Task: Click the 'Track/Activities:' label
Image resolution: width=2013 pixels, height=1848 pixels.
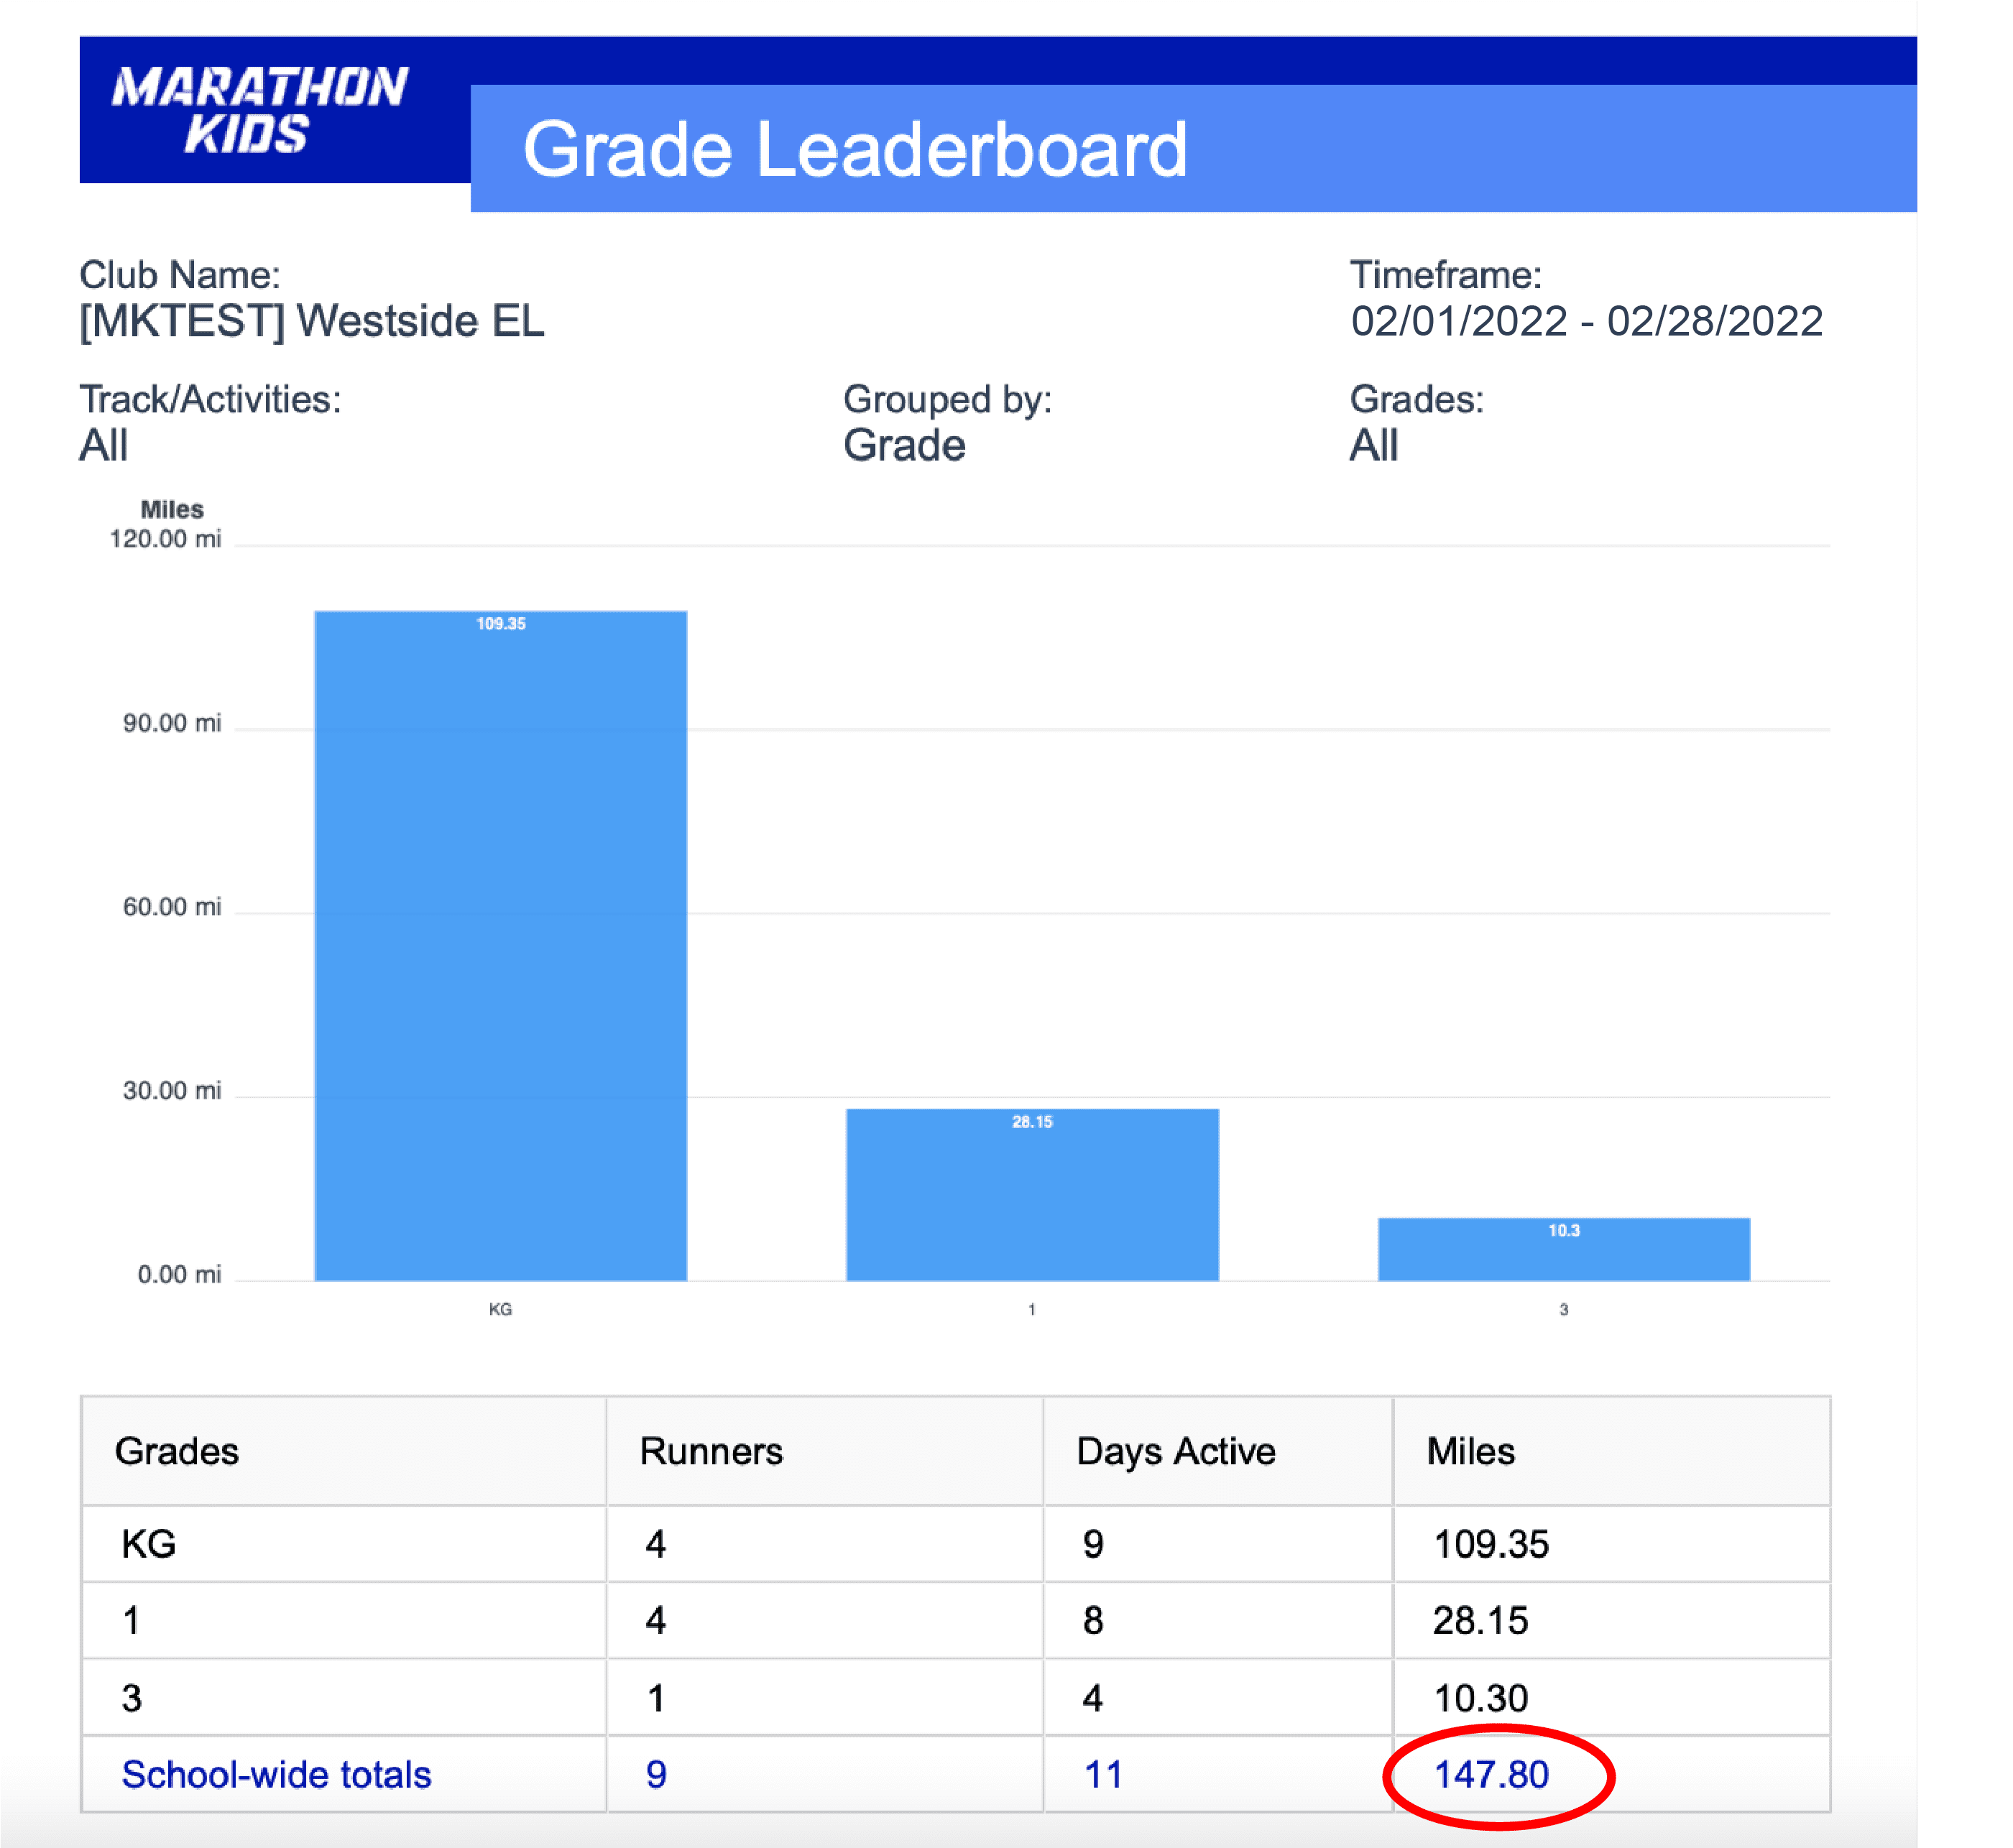Action: coord(210,399)
